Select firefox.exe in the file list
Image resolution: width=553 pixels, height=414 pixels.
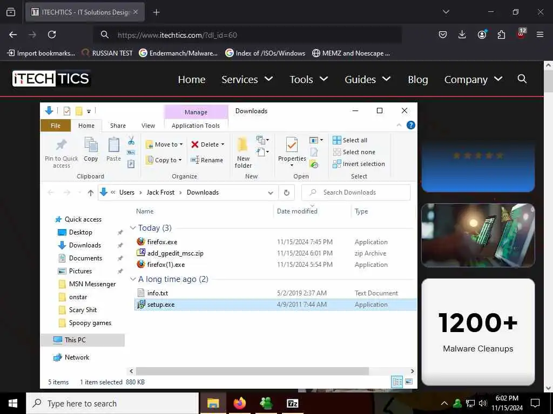[162, 242]
